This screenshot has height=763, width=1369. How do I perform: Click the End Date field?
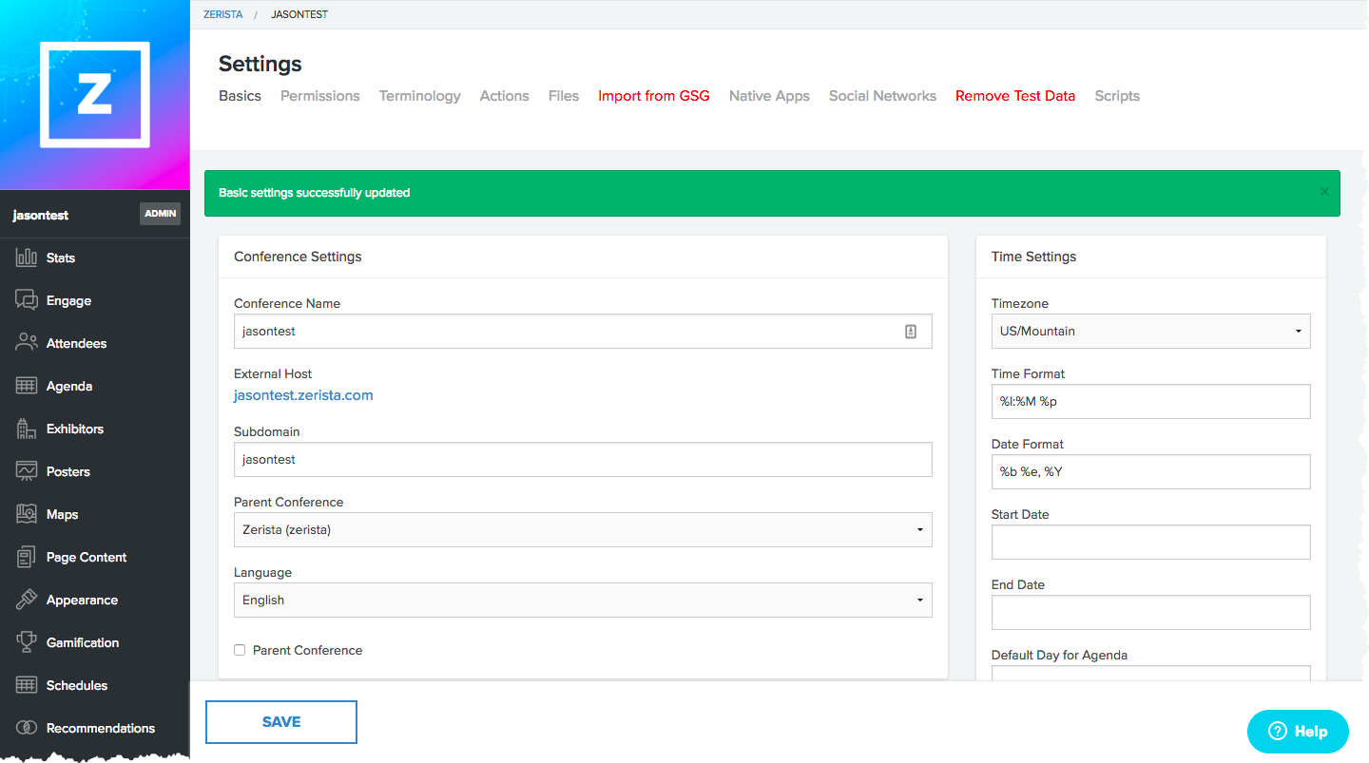pos(1150,612)
